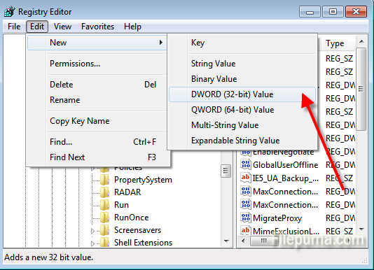Open the Help menu
Image resolution: width=374 pixels, height=270 pixels.
(x=132, y=27)
